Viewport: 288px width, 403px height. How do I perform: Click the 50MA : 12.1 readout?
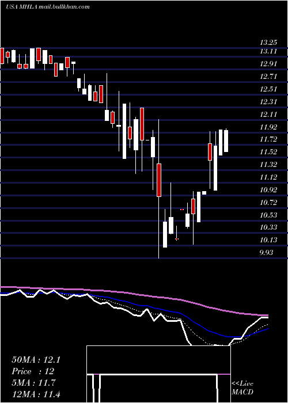click(36, 360)
